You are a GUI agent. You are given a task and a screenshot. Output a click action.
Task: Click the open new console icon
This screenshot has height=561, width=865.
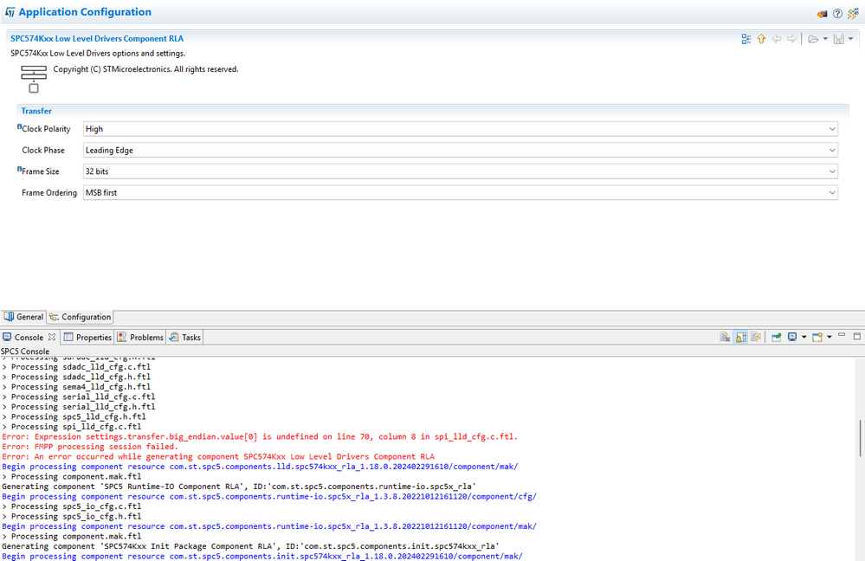tap(817, 337)
